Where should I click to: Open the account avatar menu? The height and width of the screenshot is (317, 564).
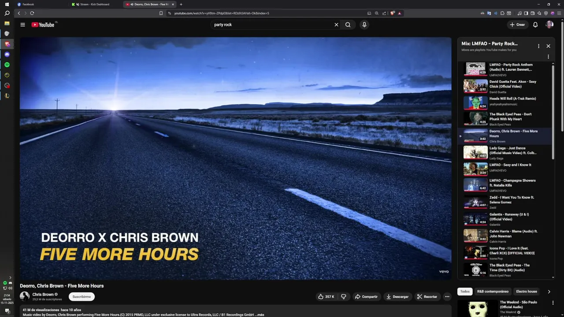click(549, 25)
